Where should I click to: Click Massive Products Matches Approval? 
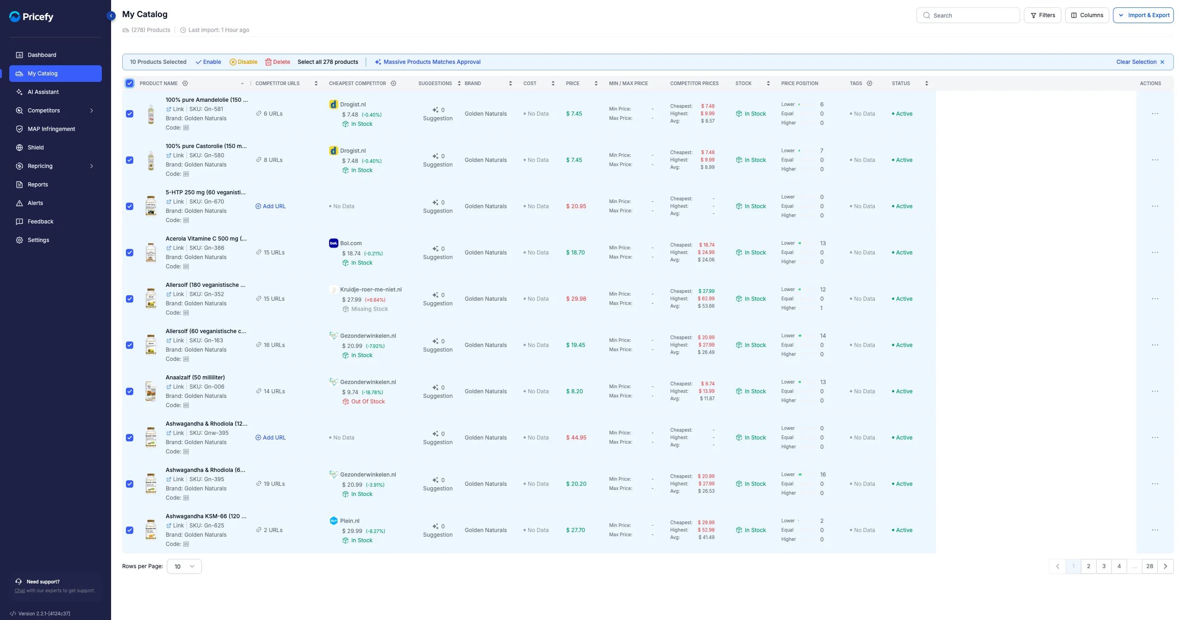tap(428, 62)
